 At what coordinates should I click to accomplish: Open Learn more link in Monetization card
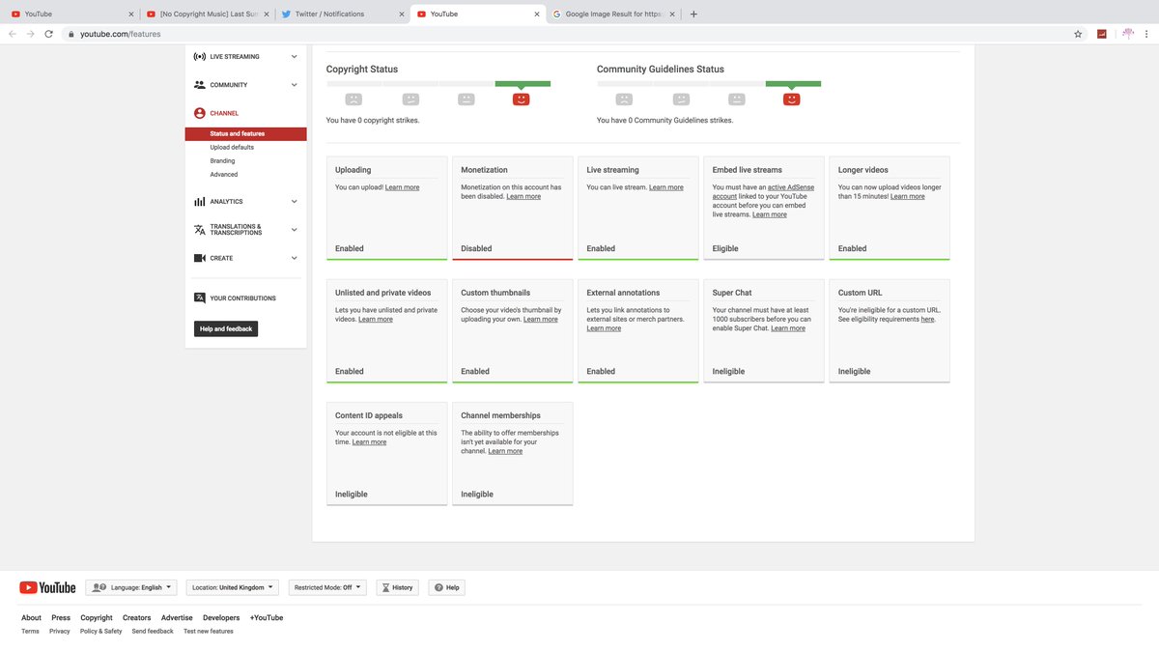pos(523,196)
